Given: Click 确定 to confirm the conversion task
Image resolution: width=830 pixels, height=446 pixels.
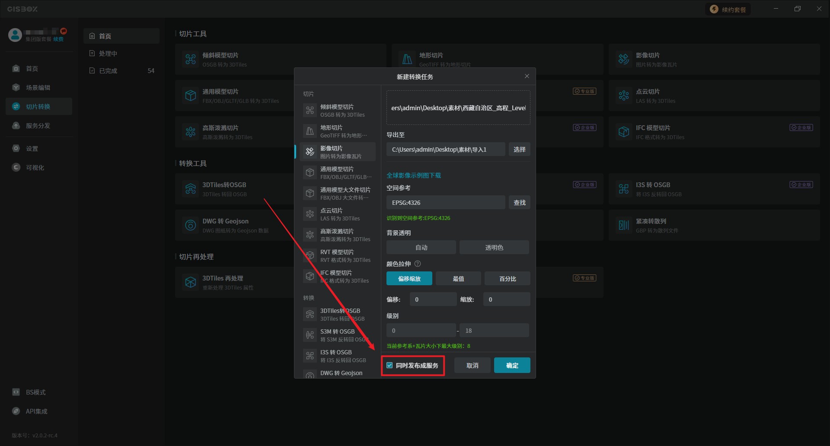Looking at the screenshot, I should coord(512,365).
